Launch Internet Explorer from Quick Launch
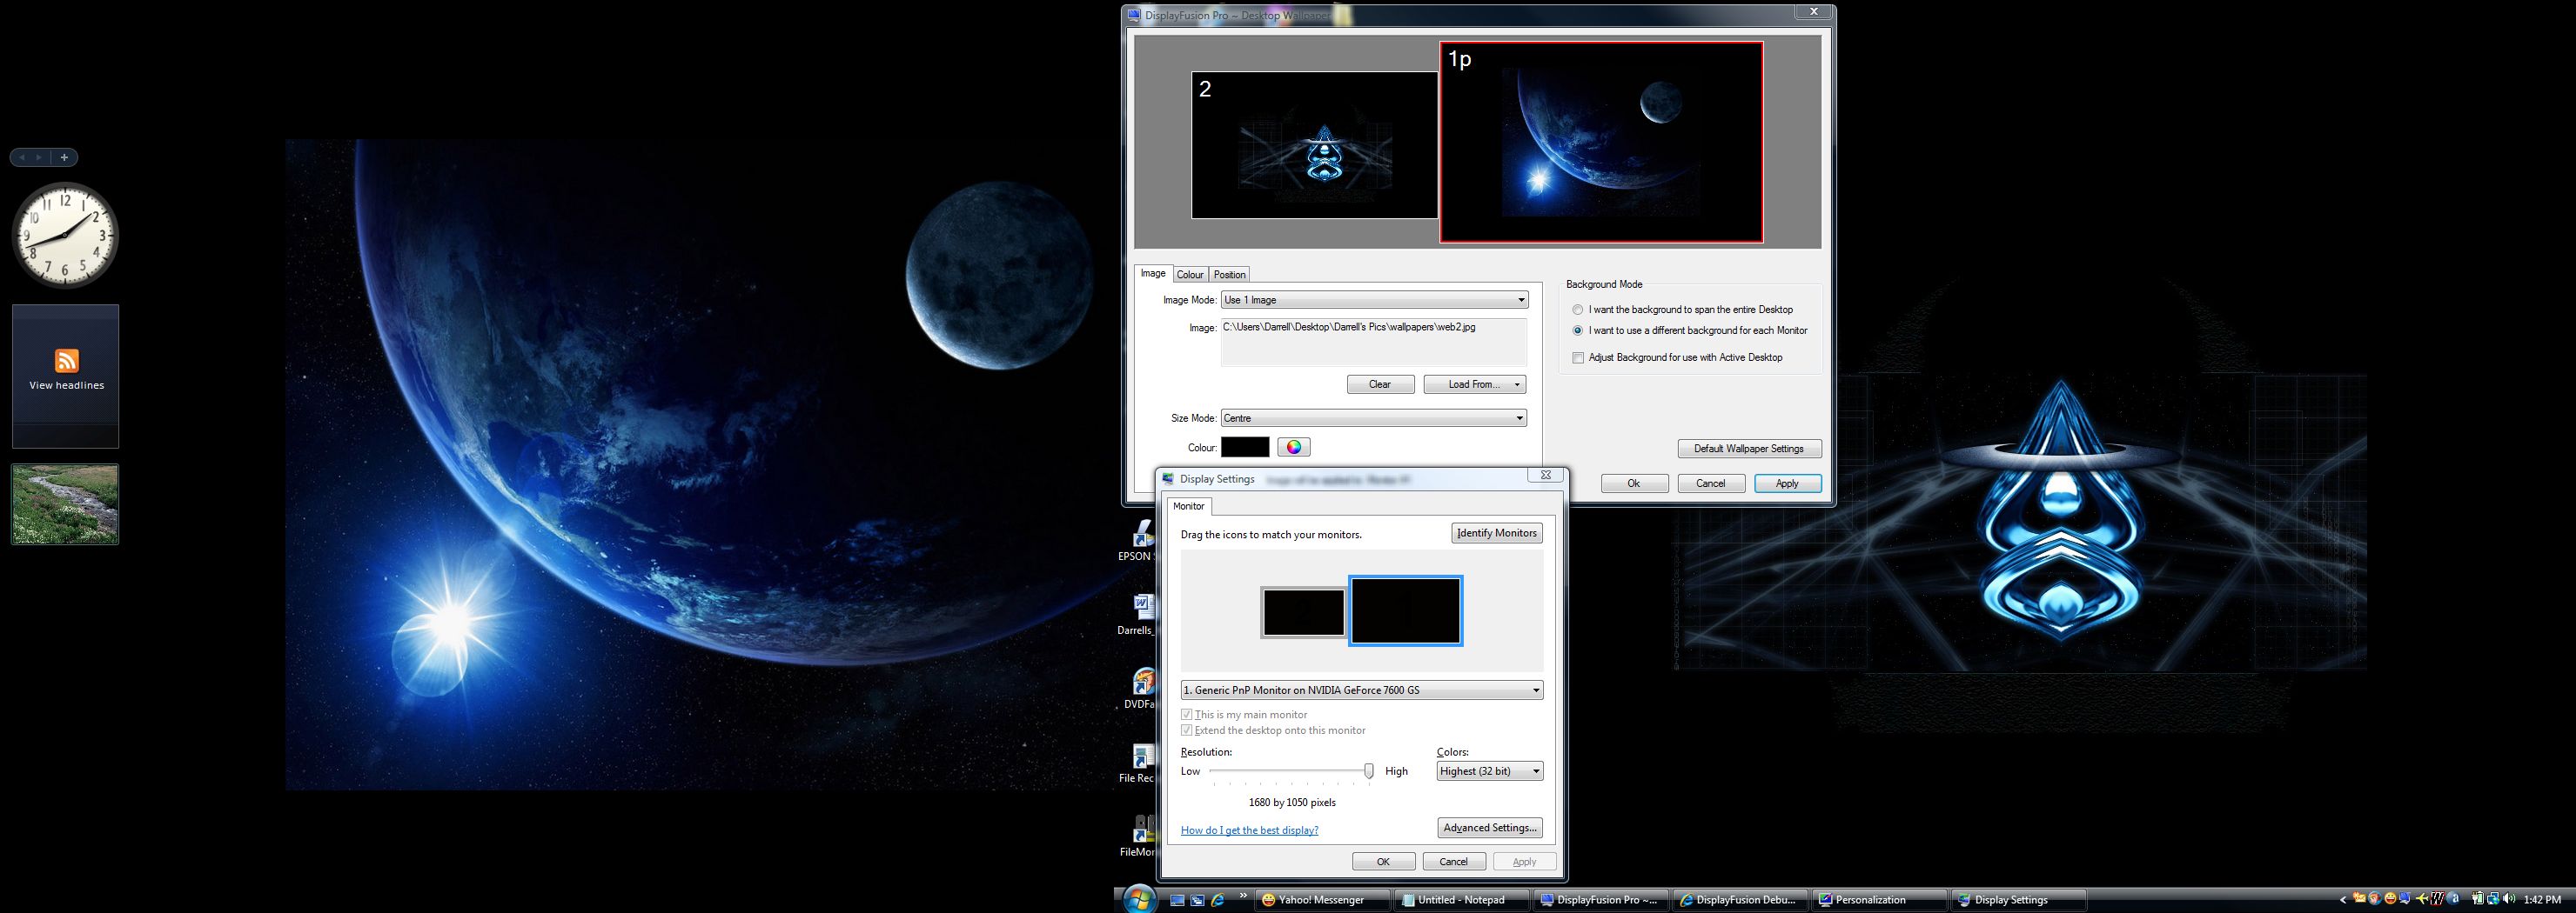 tap(1217, 900)
